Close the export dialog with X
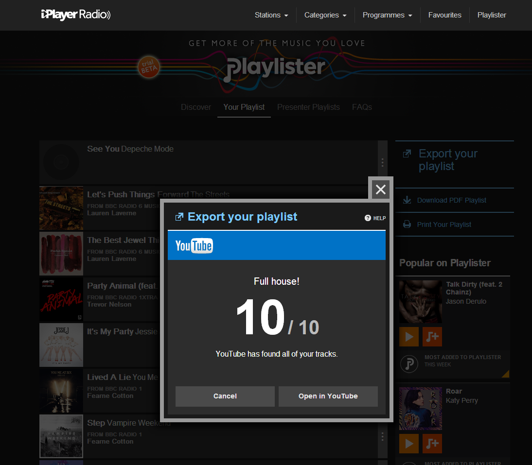This screenshot has width=532, height=465. (x=381, y=189)
